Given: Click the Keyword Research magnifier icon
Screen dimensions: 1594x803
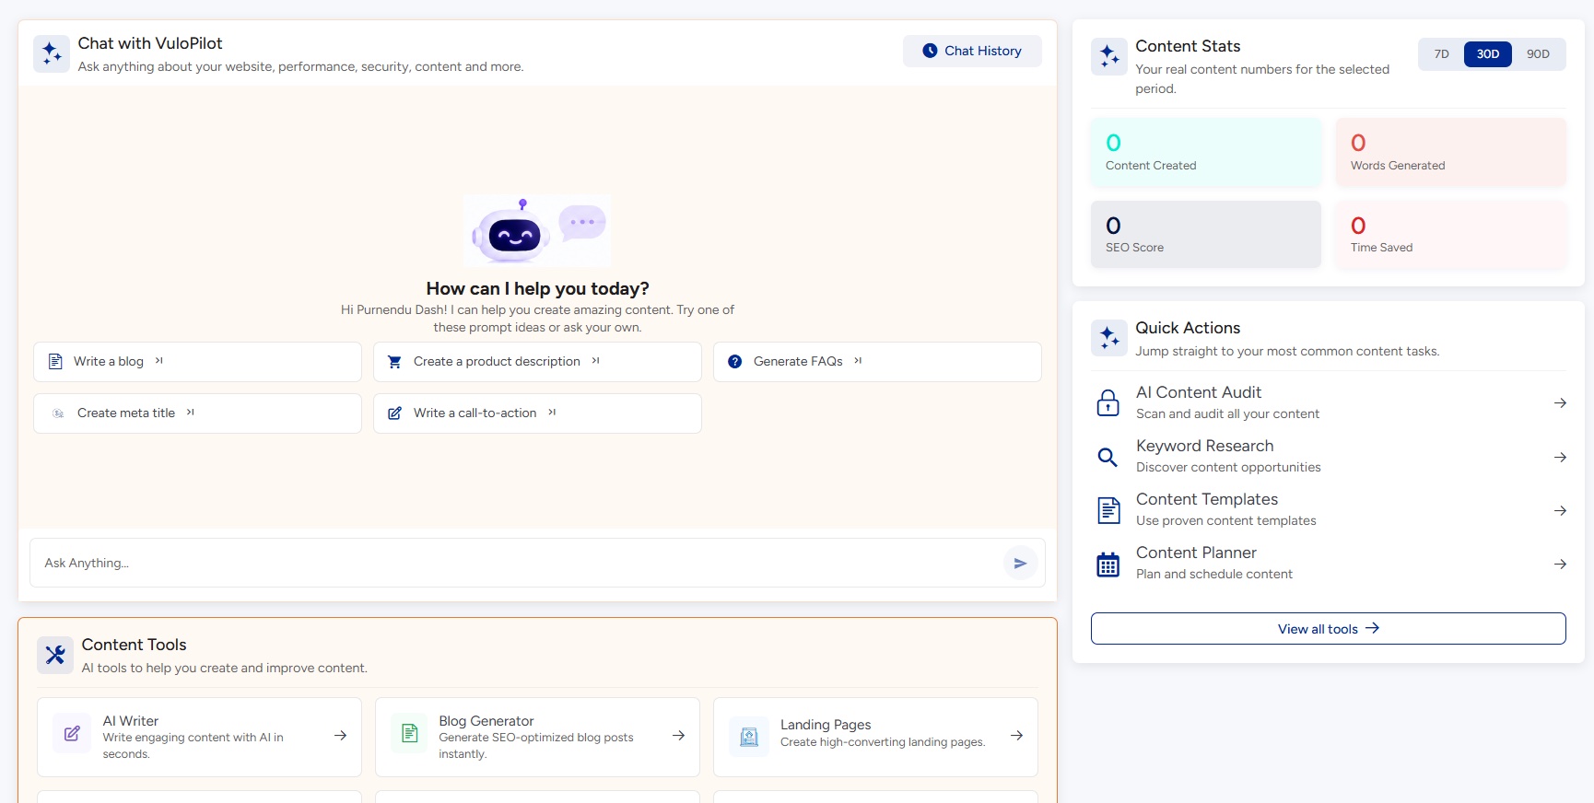Looking at the screenshot, I should [1108, 457].
